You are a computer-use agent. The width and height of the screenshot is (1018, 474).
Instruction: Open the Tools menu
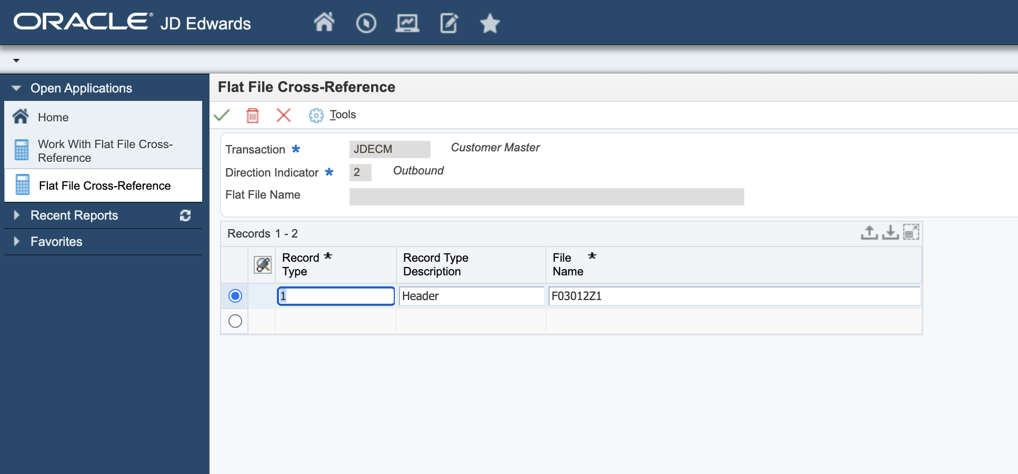tap(343, 115)
